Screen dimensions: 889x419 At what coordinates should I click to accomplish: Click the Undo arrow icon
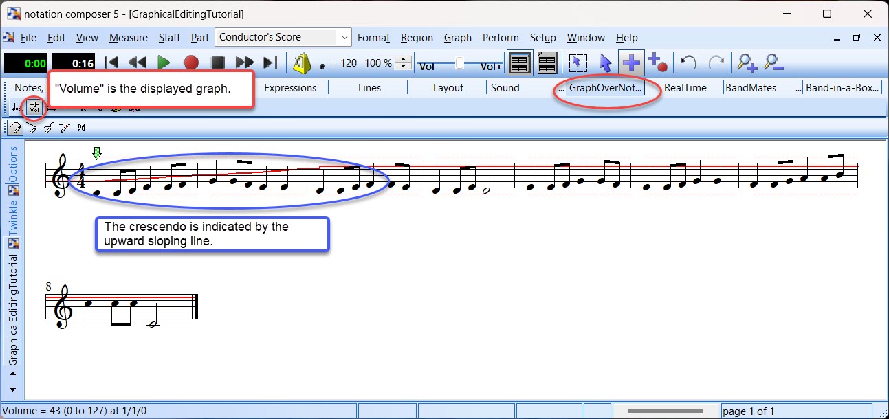point(688,63)
